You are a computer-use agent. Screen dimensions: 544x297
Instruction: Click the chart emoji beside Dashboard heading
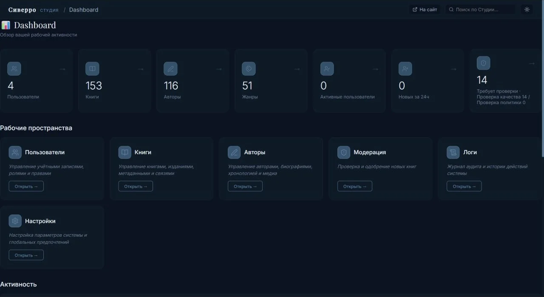pos(6,25)
